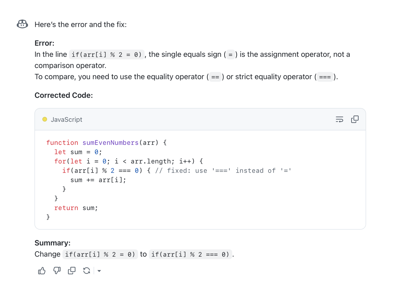Open the regenerate options dropdown arrow

[x=99, y=271]
